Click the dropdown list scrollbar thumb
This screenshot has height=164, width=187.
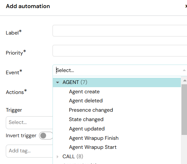[184, 109]
